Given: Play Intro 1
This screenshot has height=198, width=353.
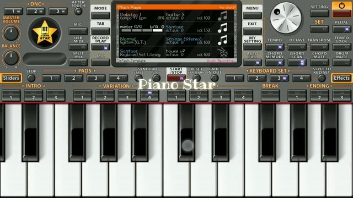Looking at the screenshot, I should tap(11, 96).
